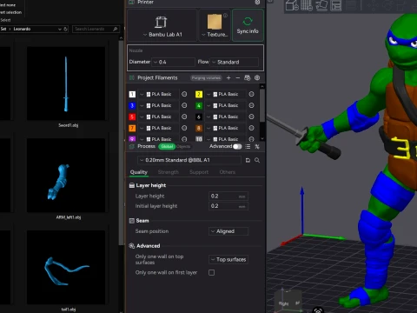
Task: Open filament 5 PLA Basic dropdown
Action: [158, 117]
